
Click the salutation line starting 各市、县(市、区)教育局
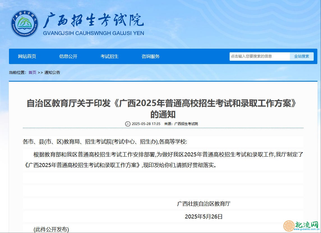tap(105, 142)
